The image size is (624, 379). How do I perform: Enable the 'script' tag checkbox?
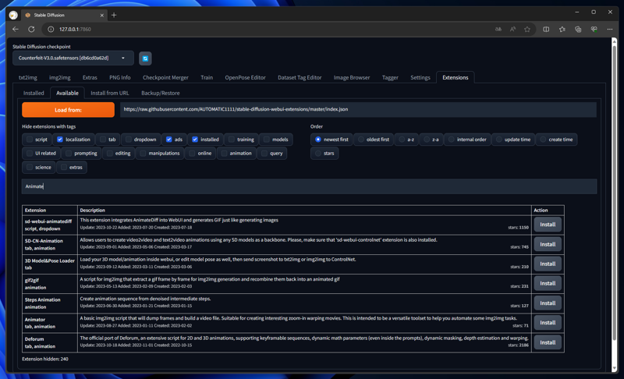30,140
